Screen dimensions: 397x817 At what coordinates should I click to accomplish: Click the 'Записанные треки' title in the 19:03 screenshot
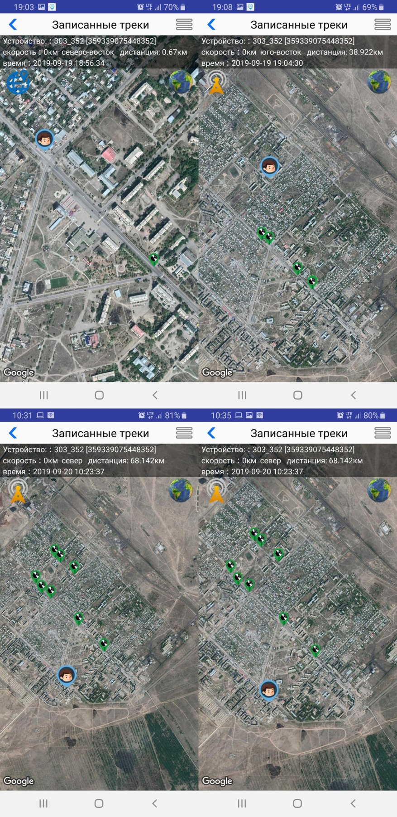(100, 25)
